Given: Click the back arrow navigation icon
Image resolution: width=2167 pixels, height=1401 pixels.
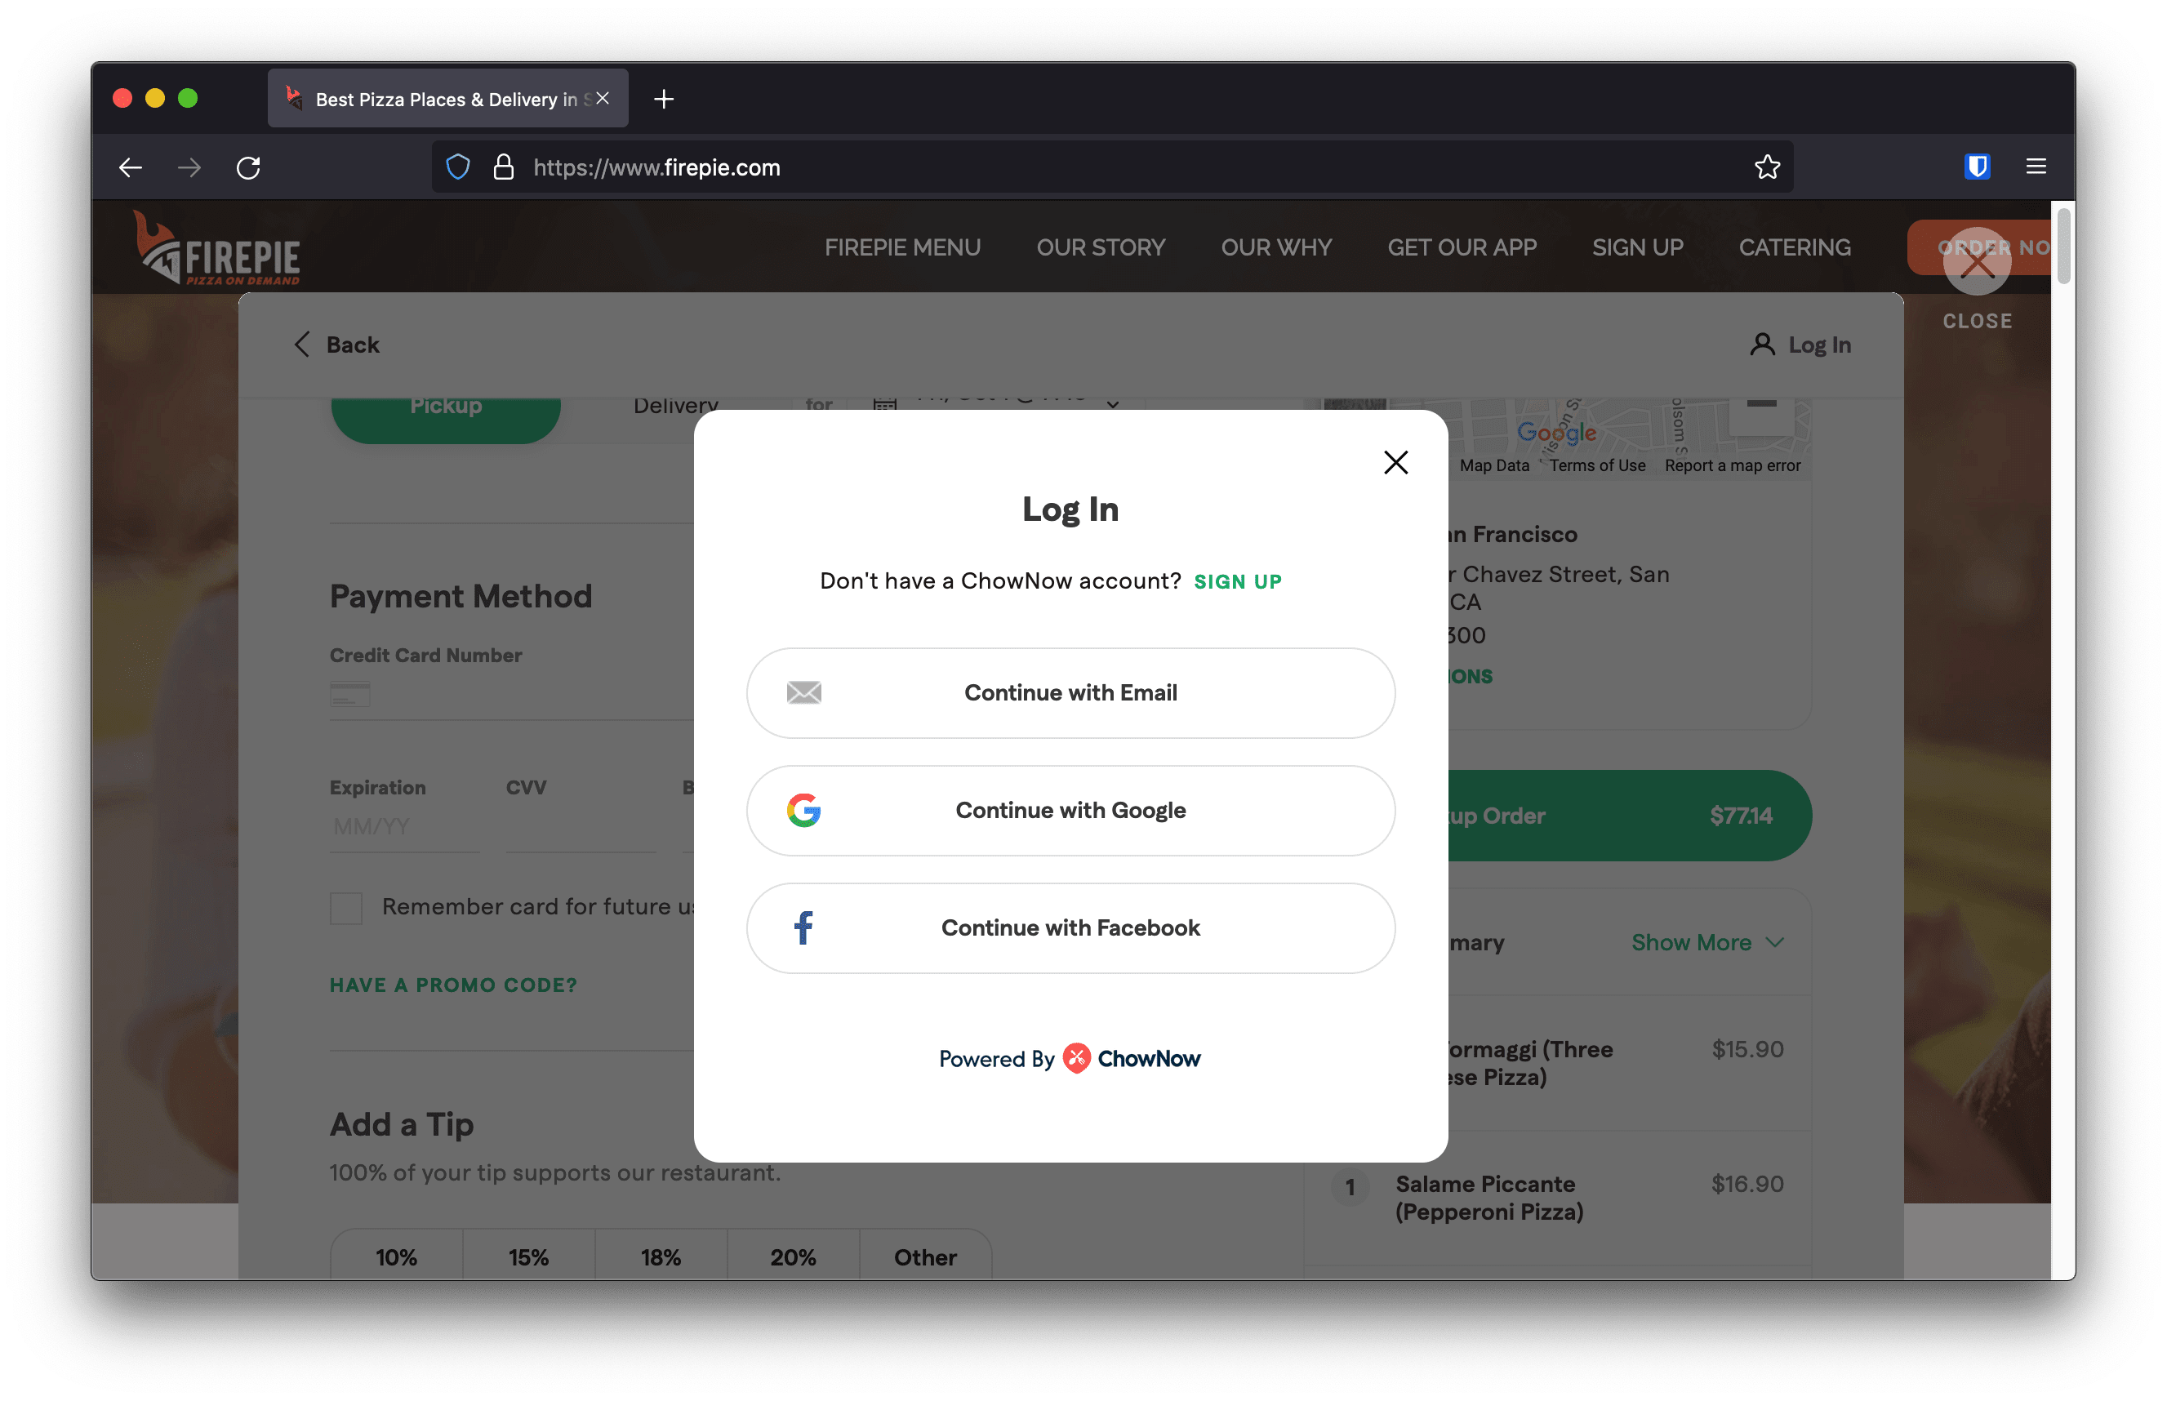Looking at the screenshot, I should tap(301, 345).
